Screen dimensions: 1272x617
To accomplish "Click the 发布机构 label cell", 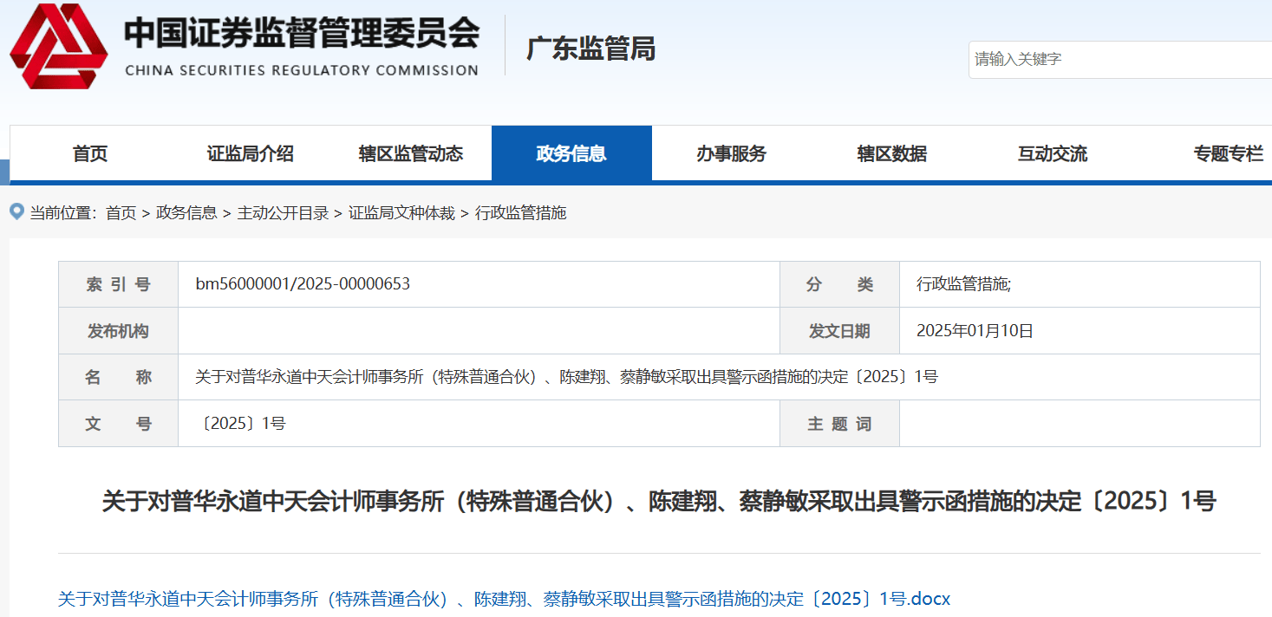I will (x=118, y=331).
